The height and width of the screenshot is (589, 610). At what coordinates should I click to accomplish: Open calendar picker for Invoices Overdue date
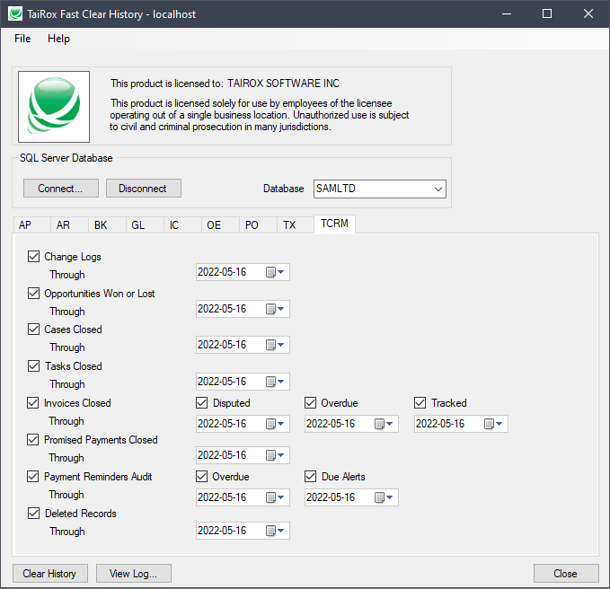point(384,424)
